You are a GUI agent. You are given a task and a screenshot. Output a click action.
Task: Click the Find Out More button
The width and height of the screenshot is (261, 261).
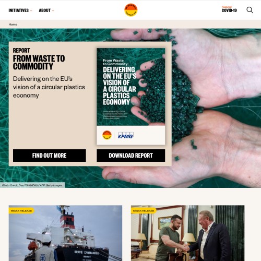pos(50,156)
